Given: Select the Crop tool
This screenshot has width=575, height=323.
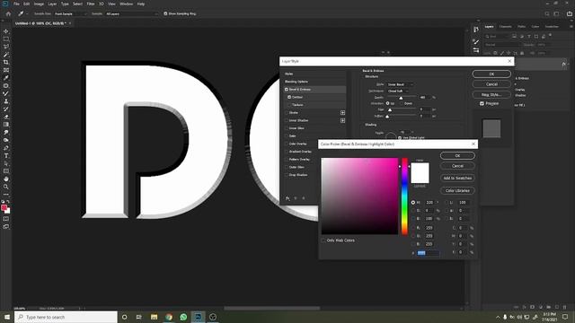Looking at the screenshot, I should click(x=6, y=62).
